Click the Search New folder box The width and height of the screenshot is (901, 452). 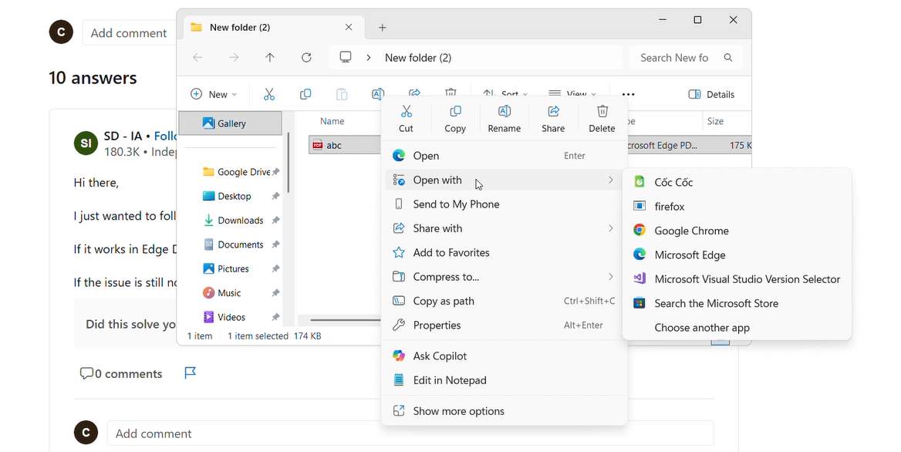click(x=686, y=57)
